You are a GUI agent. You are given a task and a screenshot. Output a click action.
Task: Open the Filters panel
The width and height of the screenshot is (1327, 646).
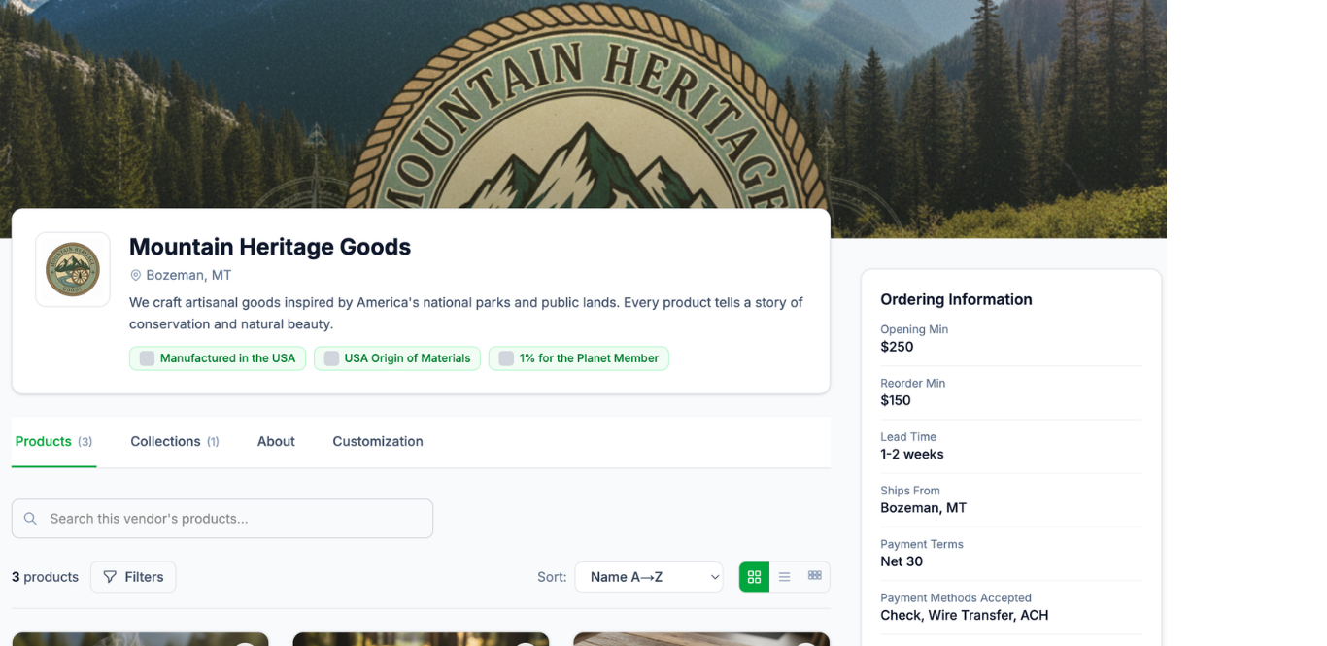pos(133,577)
